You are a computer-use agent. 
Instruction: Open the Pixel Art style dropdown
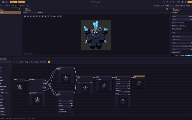tap(180, 6)
